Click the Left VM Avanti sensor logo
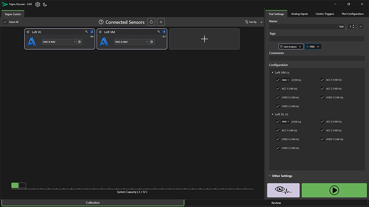This screenshot has width=369, height=207. (x=104, y=42)
